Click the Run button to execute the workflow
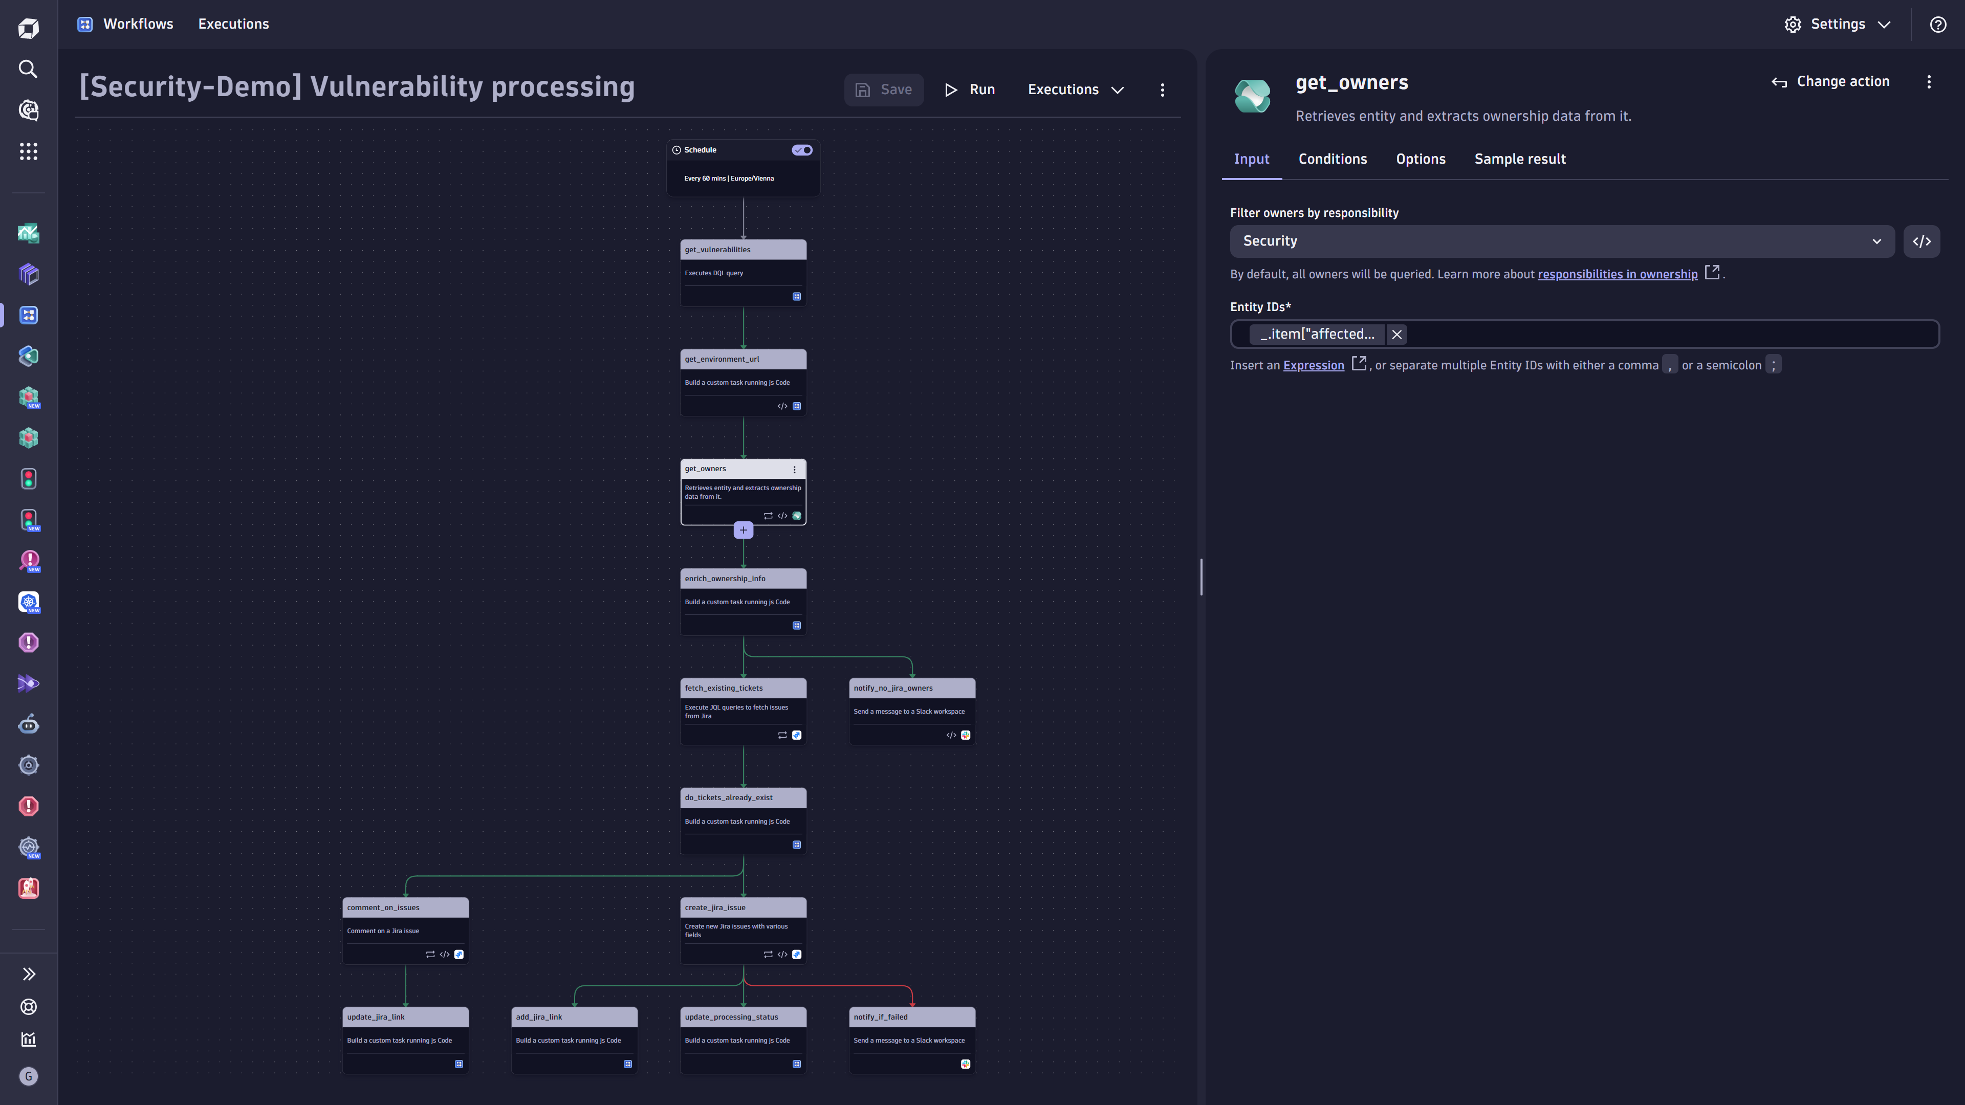 tap(970, 89)
